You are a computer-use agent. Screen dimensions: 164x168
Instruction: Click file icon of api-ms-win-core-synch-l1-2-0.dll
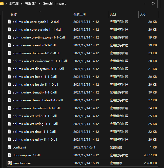coord(10,22)
